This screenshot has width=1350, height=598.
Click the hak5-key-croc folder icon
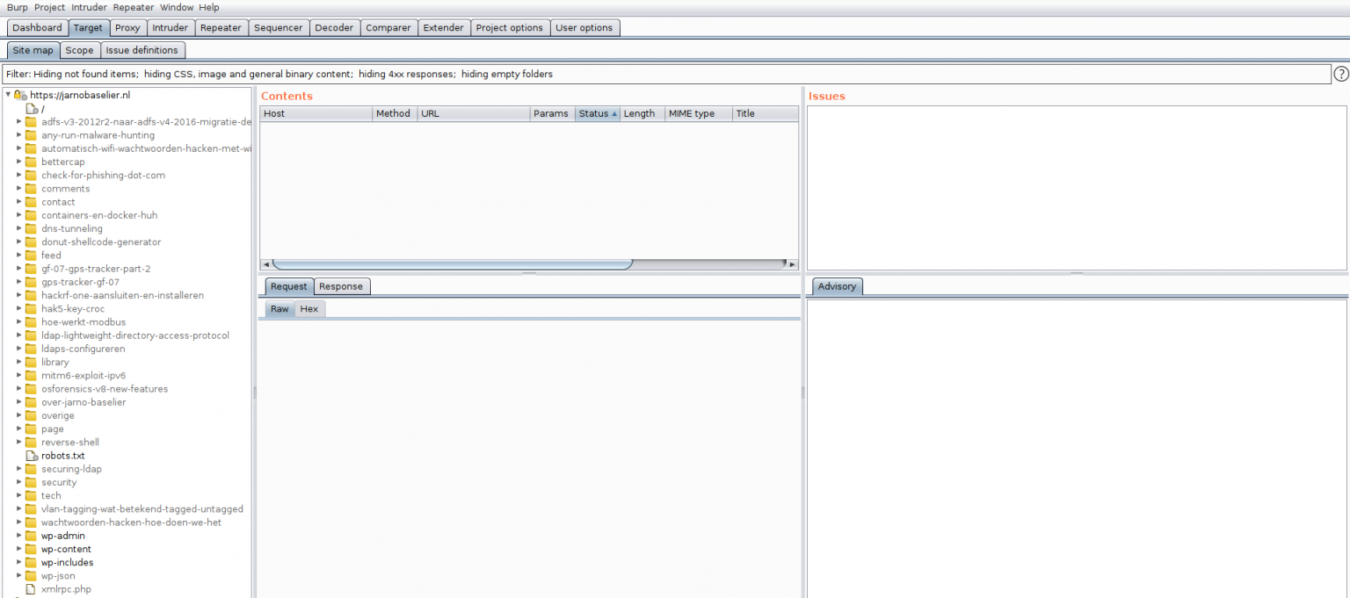(x=31, y=308)
